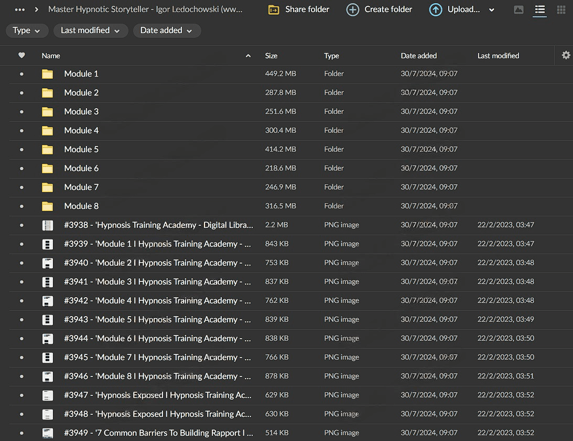This screenshot has width=573, height=441.
Task: Sort by Type column header
Action: click(331, 56)
